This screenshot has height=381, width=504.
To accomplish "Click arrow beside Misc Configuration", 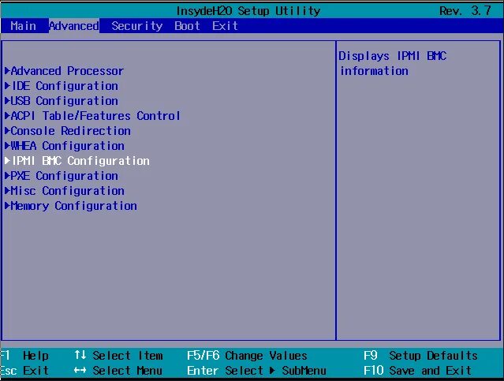I will click(x=7, y=191).
